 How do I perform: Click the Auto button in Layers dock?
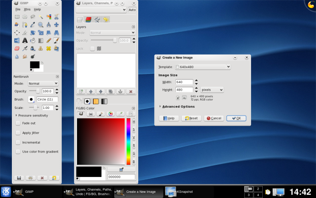(132, 10)
